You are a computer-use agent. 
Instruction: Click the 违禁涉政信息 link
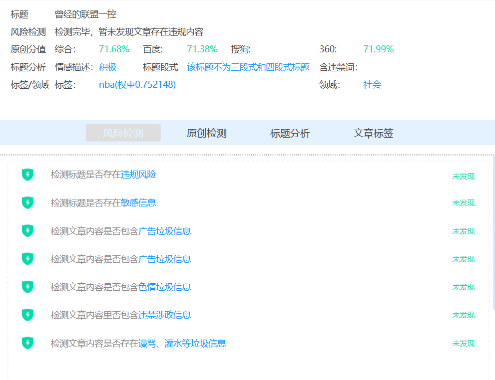pos(164,315)
